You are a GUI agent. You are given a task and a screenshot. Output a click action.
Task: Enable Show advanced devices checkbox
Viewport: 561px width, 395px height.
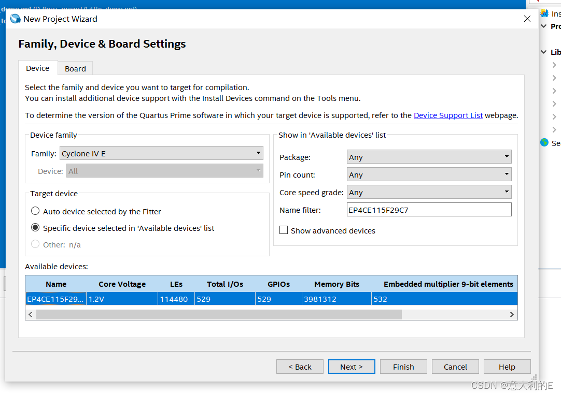pos(284,230)
